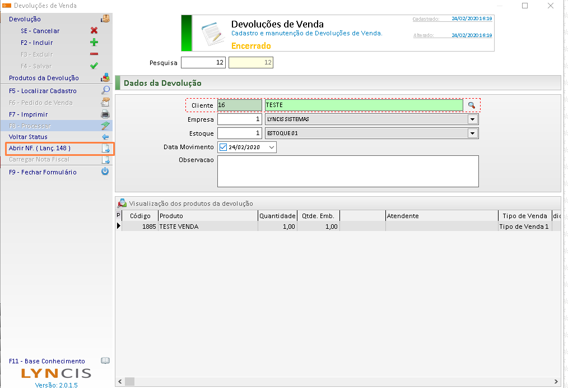568x388 pixels.
Task: Click the Alterado timestamp link
Action: [x=472, y=35]
